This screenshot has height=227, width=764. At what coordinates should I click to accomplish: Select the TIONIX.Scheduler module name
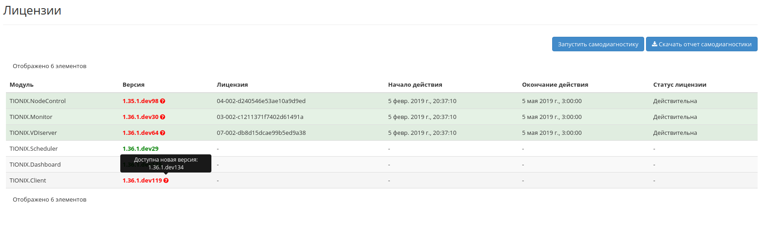click(x=34, y=149)
